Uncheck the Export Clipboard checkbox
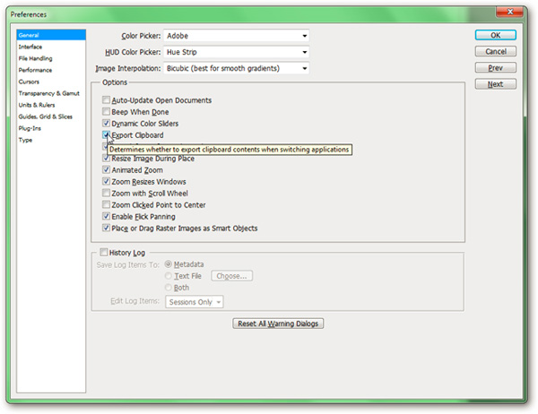This screenshot has height=414, width=538. click(107, 135)
